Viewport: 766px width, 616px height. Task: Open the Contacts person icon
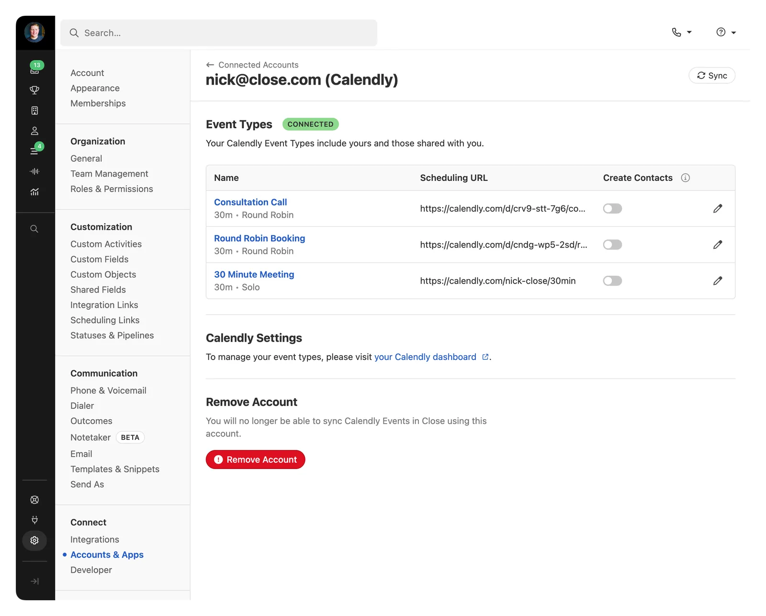34,131
